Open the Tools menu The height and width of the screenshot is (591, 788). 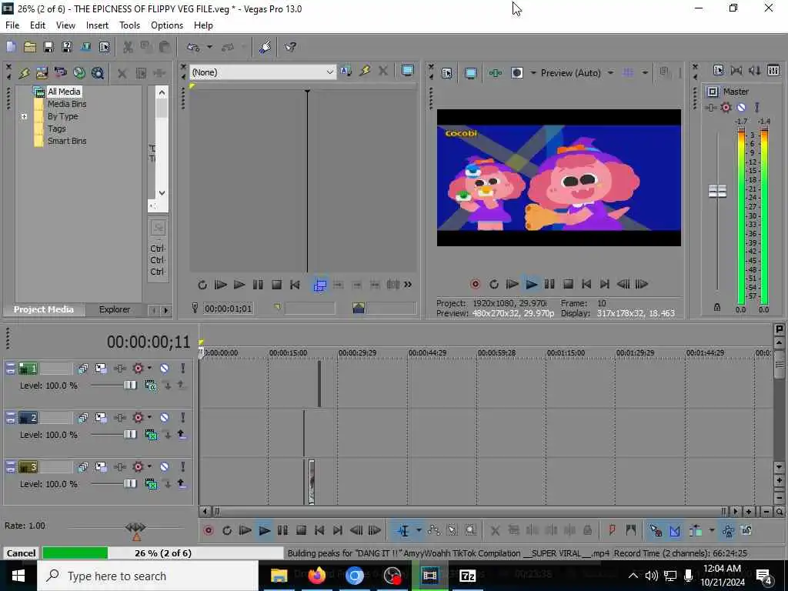pyautogui.click(x=129, y=25)
